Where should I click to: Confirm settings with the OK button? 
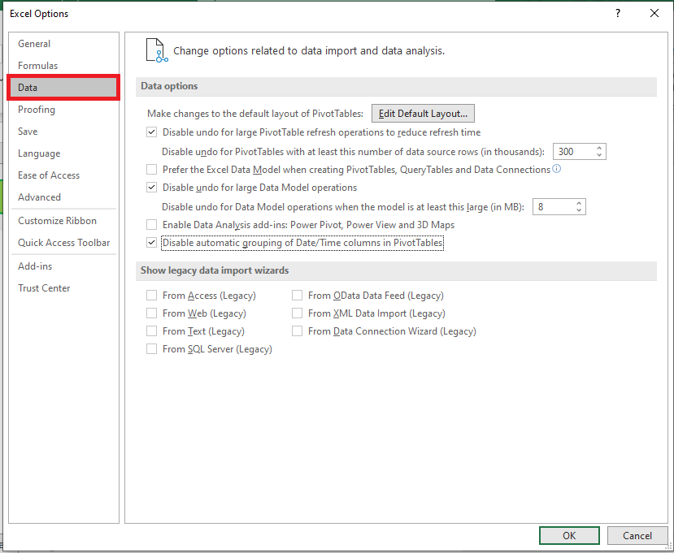569,535
